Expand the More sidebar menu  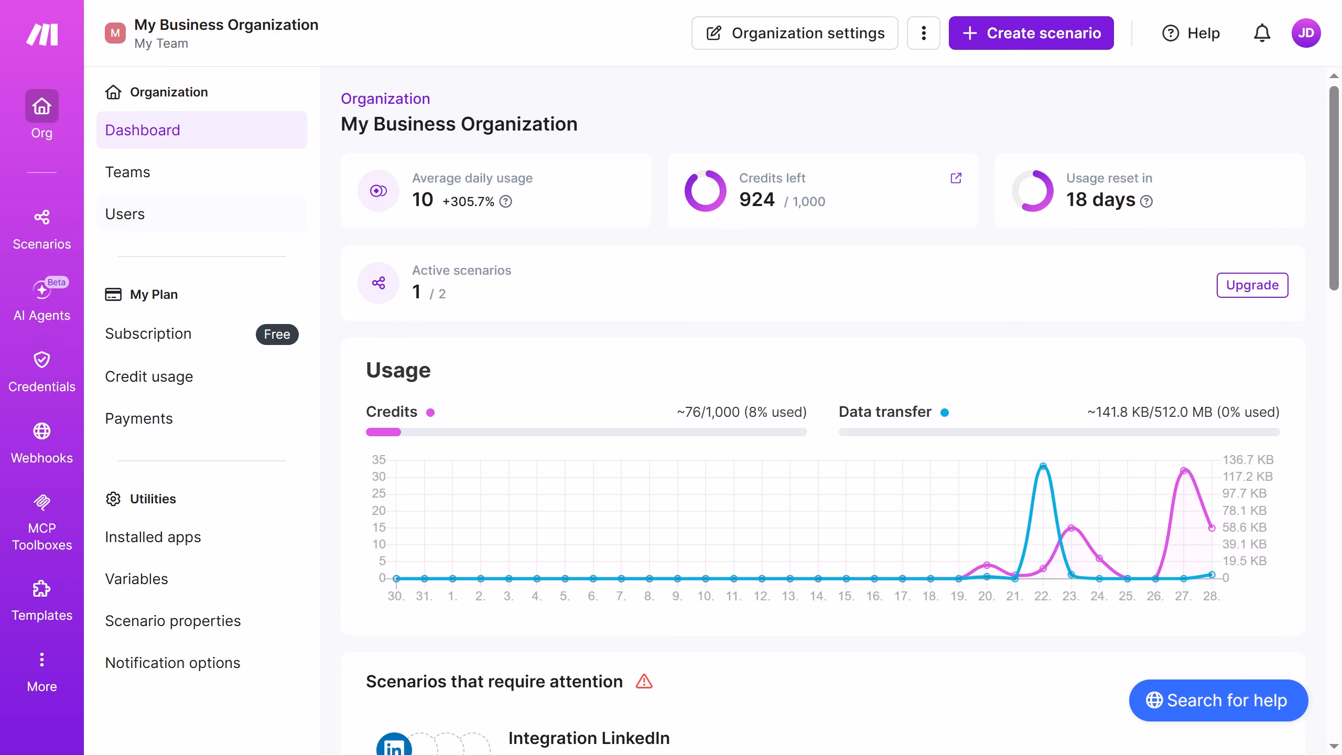point(41,672)
